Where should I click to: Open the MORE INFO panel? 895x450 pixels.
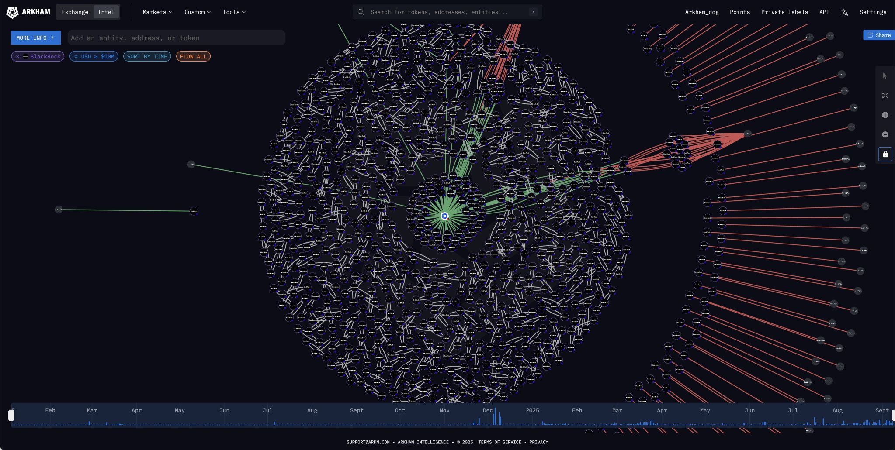tap(36, 38)
